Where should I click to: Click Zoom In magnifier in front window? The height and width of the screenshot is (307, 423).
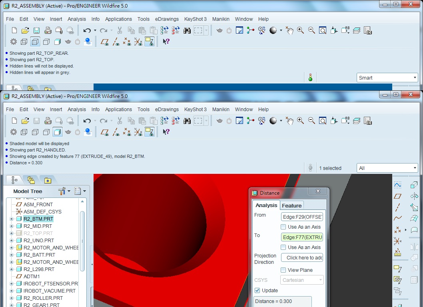click(x=301, y=121)
